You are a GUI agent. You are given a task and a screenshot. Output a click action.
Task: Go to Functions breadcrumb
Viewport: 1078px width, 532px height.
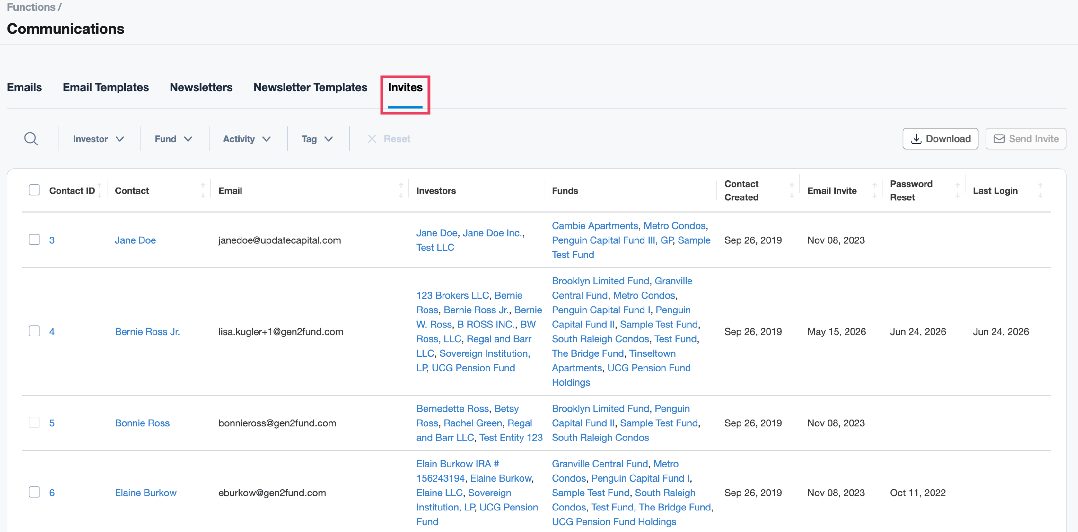(x=31, y=7)
